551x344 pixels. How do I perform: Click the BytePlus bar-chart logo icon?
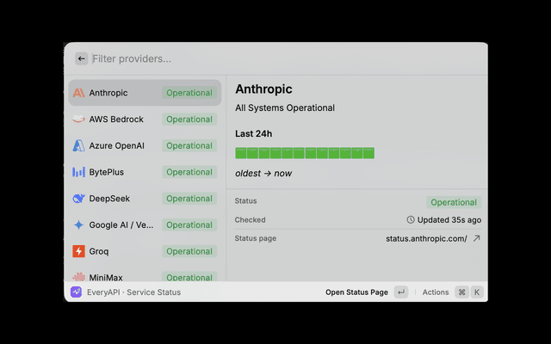coord(78,172)
